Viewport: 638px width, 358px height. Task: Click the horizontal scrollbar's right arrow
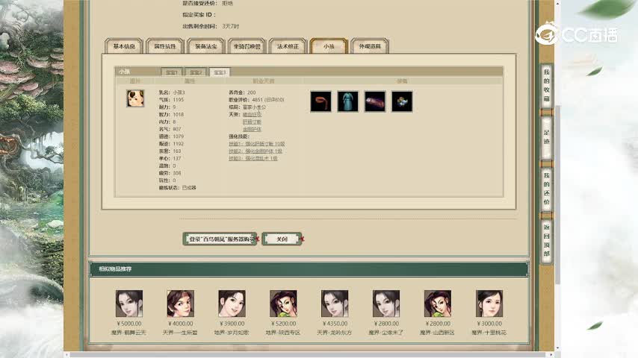tap(552, 355)
